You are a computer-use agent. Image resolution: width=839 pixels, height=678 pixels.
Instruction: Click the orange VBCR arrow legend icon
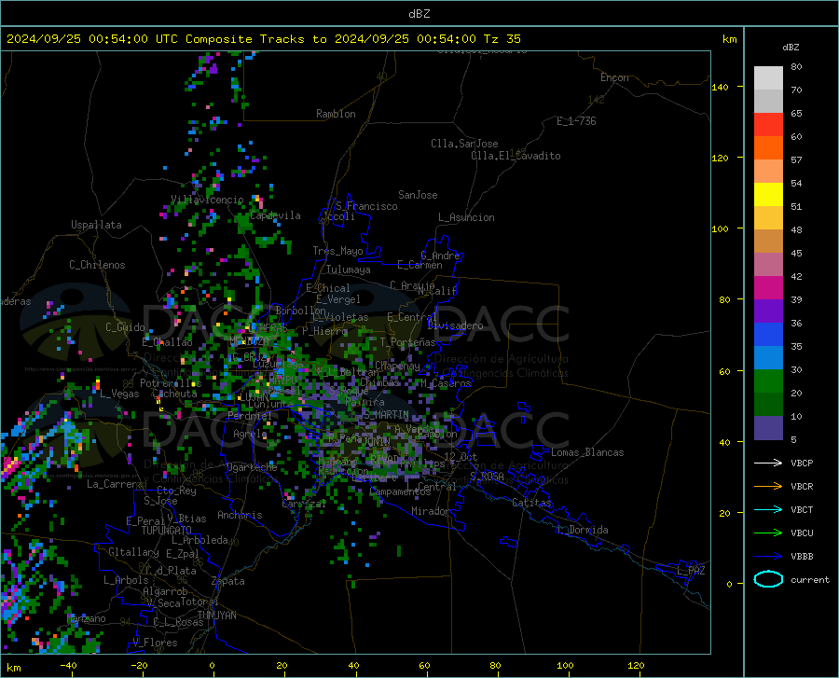768,487
